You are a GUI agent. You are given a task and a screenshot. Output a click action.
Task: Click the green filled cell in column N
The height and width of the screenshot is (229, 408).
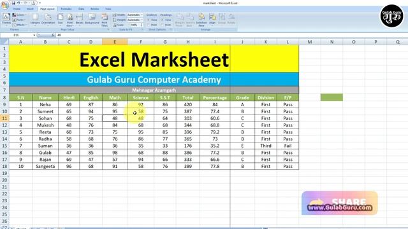tap(331, 97)
